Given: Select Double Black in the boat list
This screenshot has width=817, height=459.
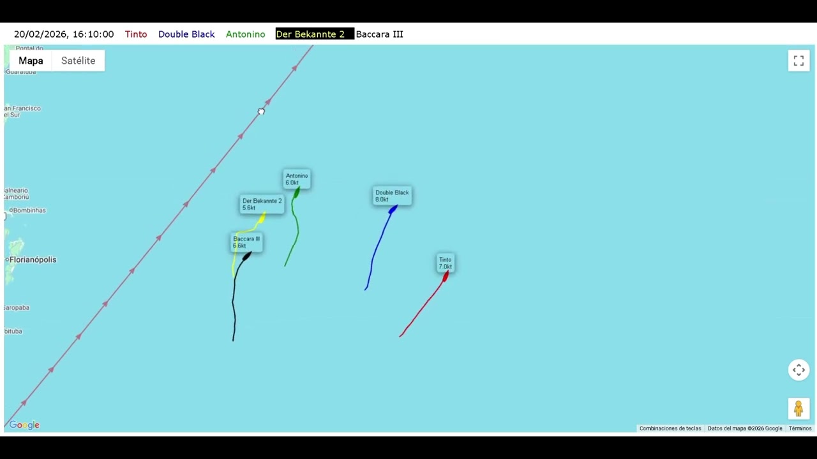Looking at the screenshot, I should point(186,34).
